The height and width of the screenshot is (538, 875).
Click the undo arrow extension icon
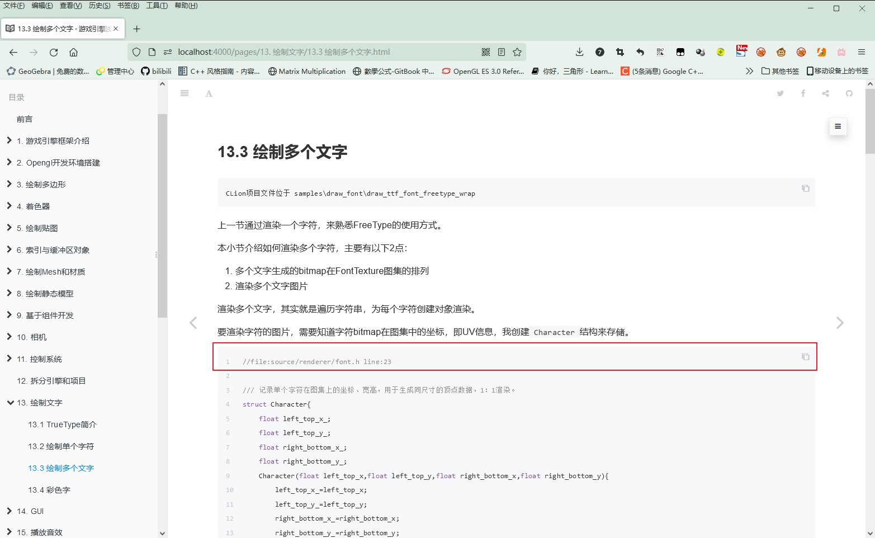click(640, 52)
